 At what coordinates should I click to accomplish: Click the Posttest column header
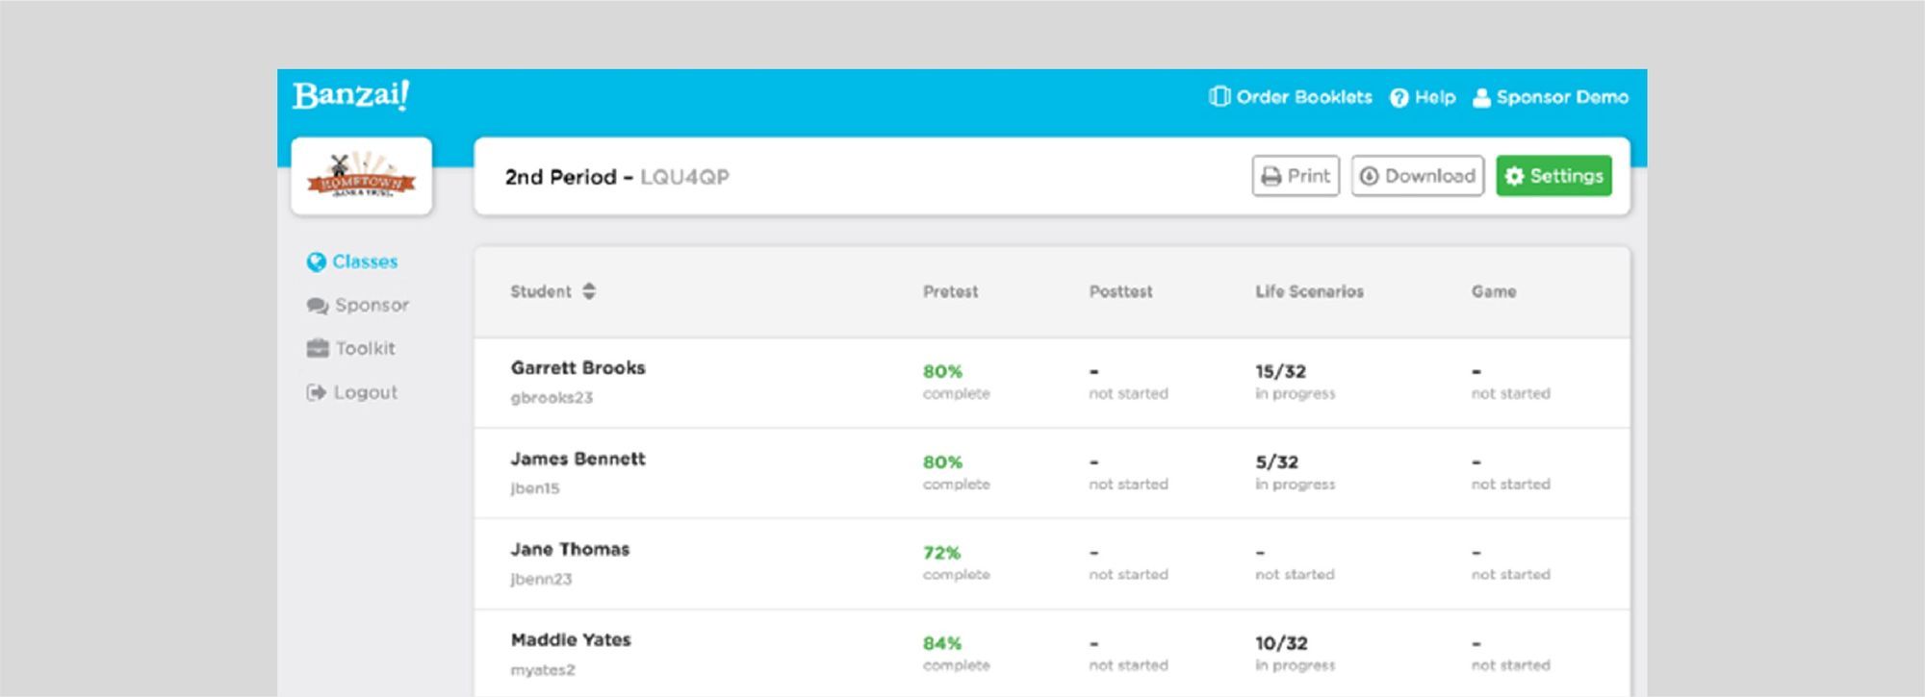coord(1120,291)
